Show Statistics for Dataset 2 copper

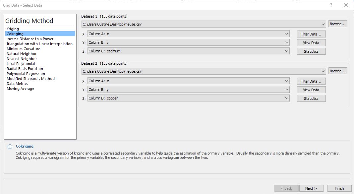[x=311, y=98]
